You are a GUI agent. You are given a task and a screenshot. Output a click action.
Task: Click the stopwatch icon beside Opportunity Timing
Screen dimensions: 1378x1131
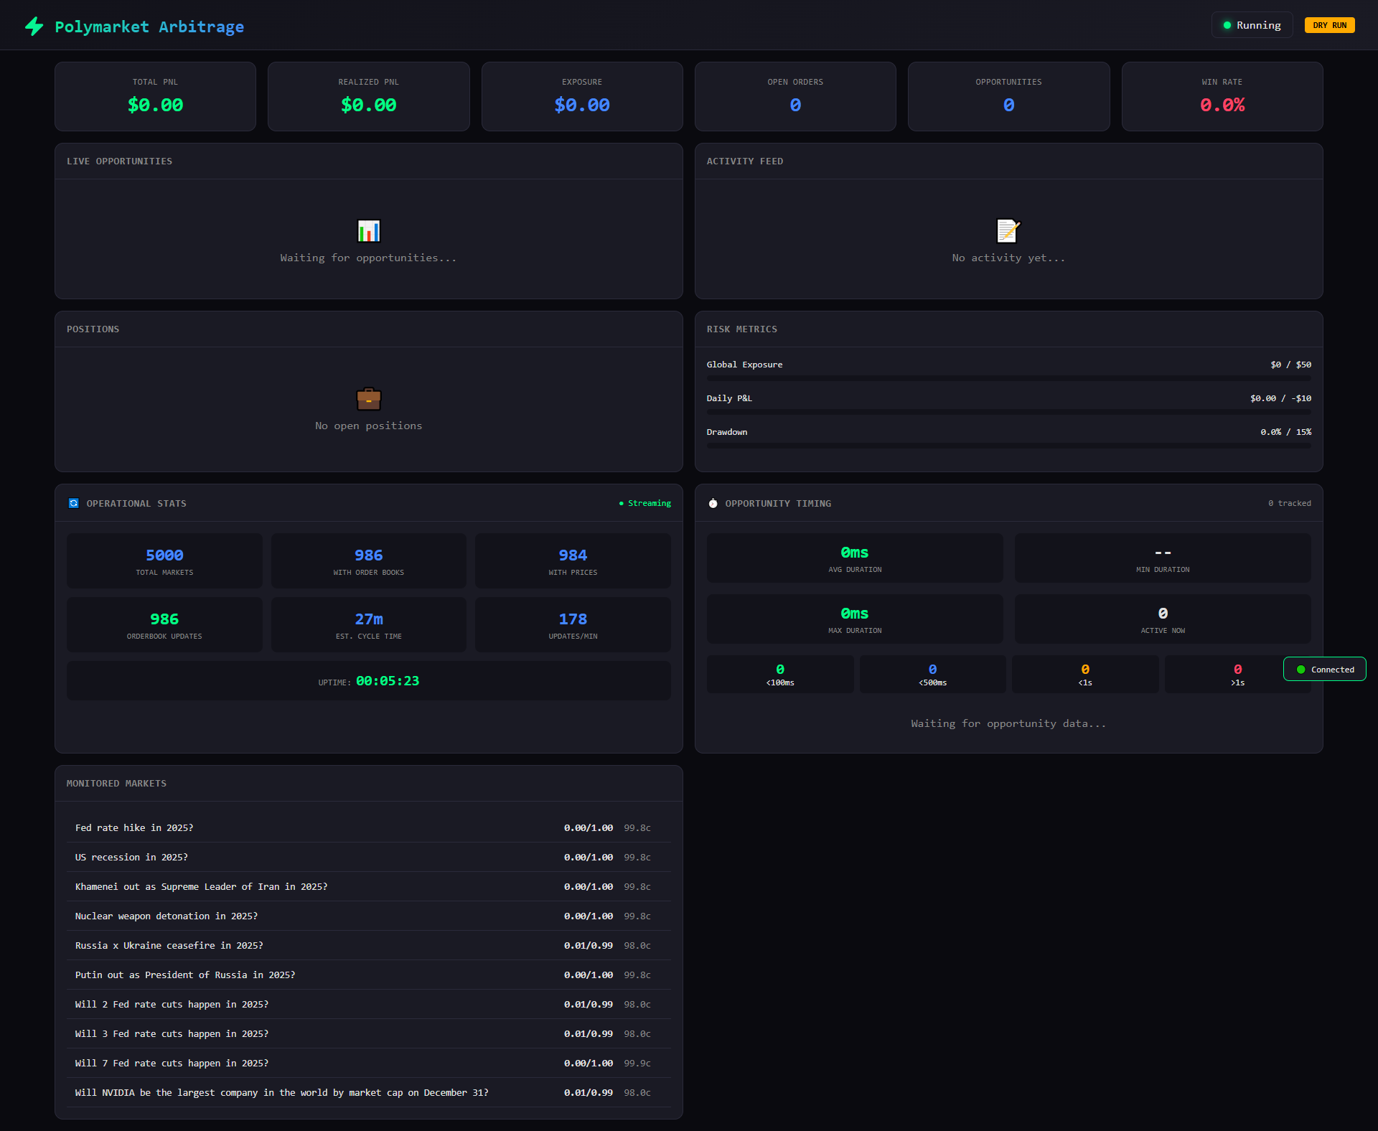(x=713, y=503)
